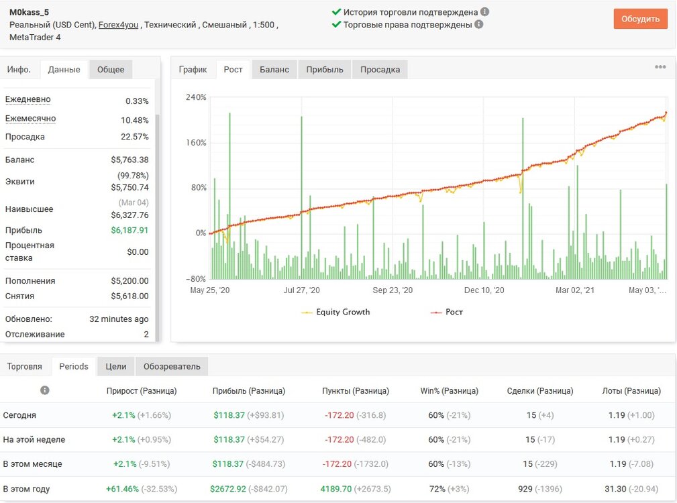Click the Снятия value $5,618.00
The width and height of the screenshot is (677, 503).
coord(129,296)
